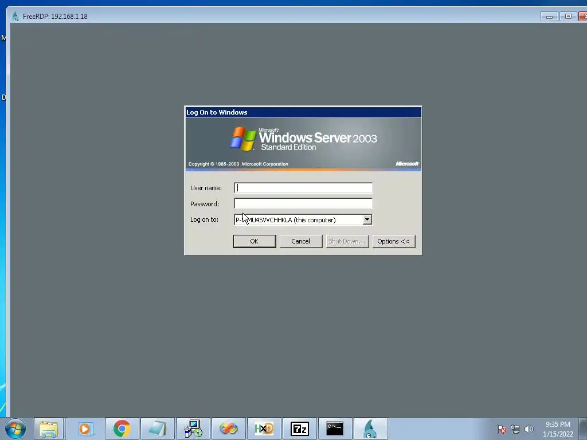Focus the User name field
Screen dimensions: 587x440
303,188
